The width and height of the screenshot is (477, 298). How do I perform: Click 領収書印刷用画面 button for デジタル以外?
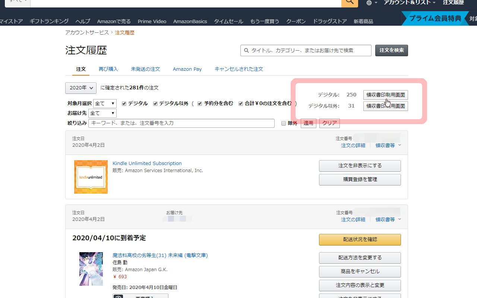pyautogui.click(x=386, y=106)
